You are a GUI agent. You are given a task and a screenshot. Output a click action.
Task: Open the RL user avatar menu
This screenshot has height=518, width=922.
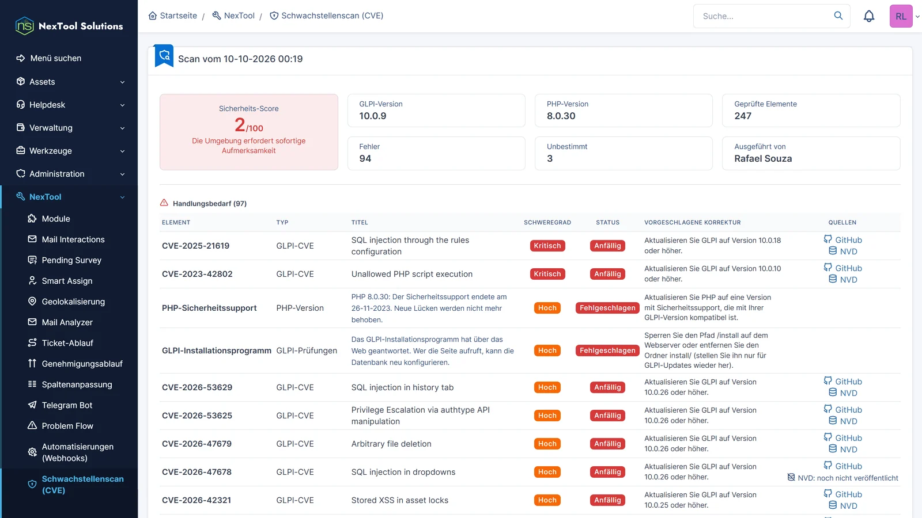coord(901,16)
